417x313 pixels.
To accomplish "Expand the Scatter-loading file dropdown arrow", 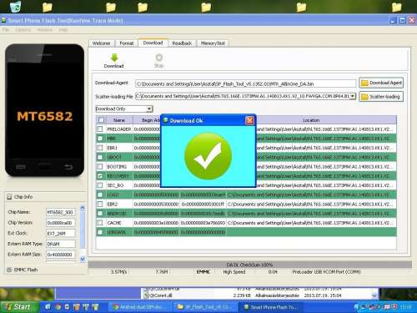I will pos(353,96).
